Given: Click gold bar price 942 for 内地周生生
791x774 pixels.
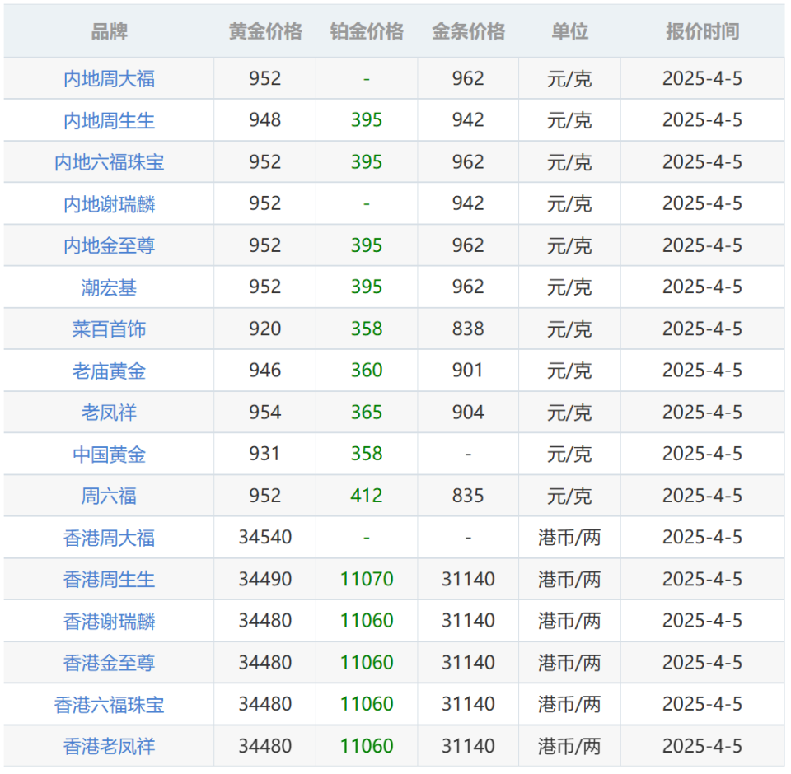Looking at the screenshot, I should click(468, 120).
